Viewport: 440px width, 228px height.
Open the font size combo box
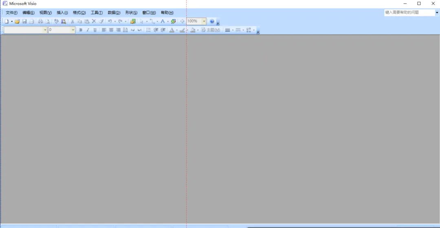[x=62, y=30]
